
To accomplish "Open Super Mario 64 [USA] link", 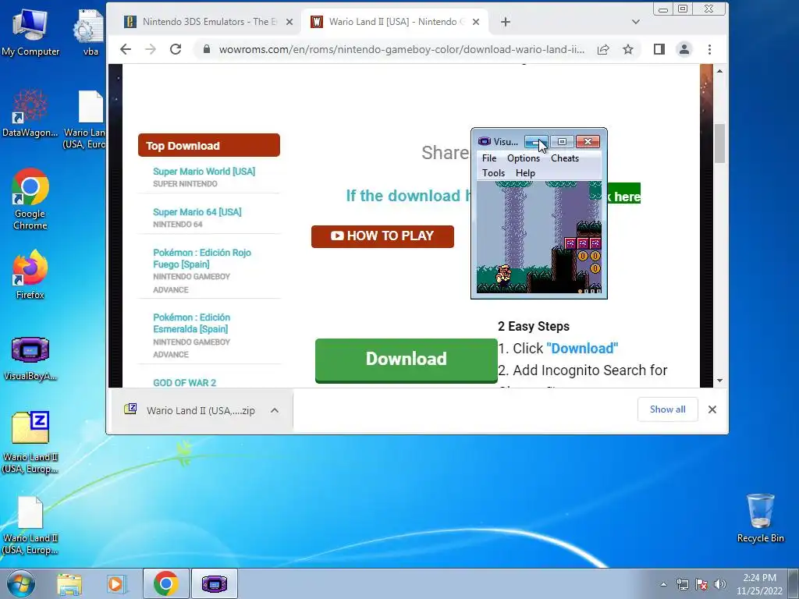I will 197,212.
